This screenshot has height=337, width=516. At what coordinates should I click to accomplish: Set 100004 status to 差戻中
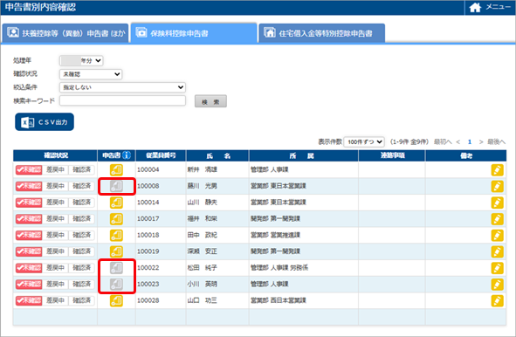coord(55,170)
